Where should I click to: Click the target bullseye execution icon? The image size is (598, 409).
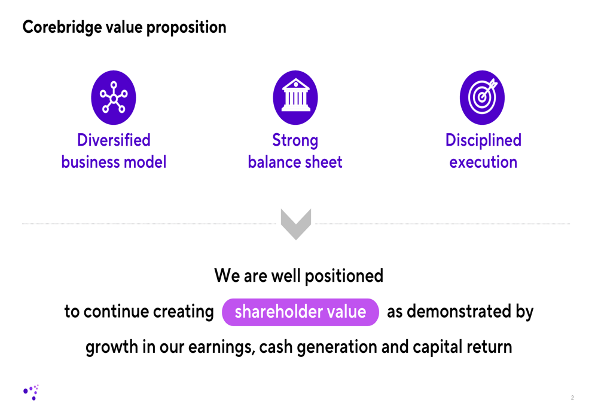point(482,97)
